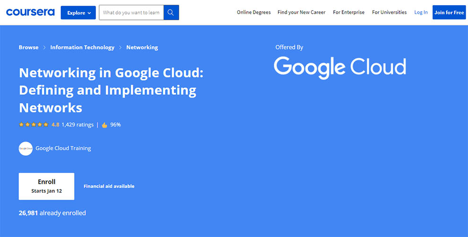Enroll in the course starting Jan 12
468x237 pixels.
coord(46,186)
